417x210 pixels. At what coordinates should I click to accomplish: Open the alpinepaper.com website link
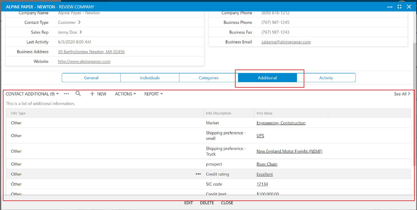point(84,61)
